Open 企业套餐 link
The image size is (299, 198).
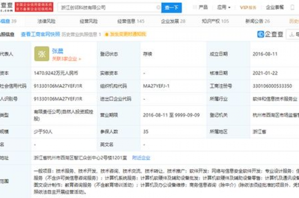[275, 7]
